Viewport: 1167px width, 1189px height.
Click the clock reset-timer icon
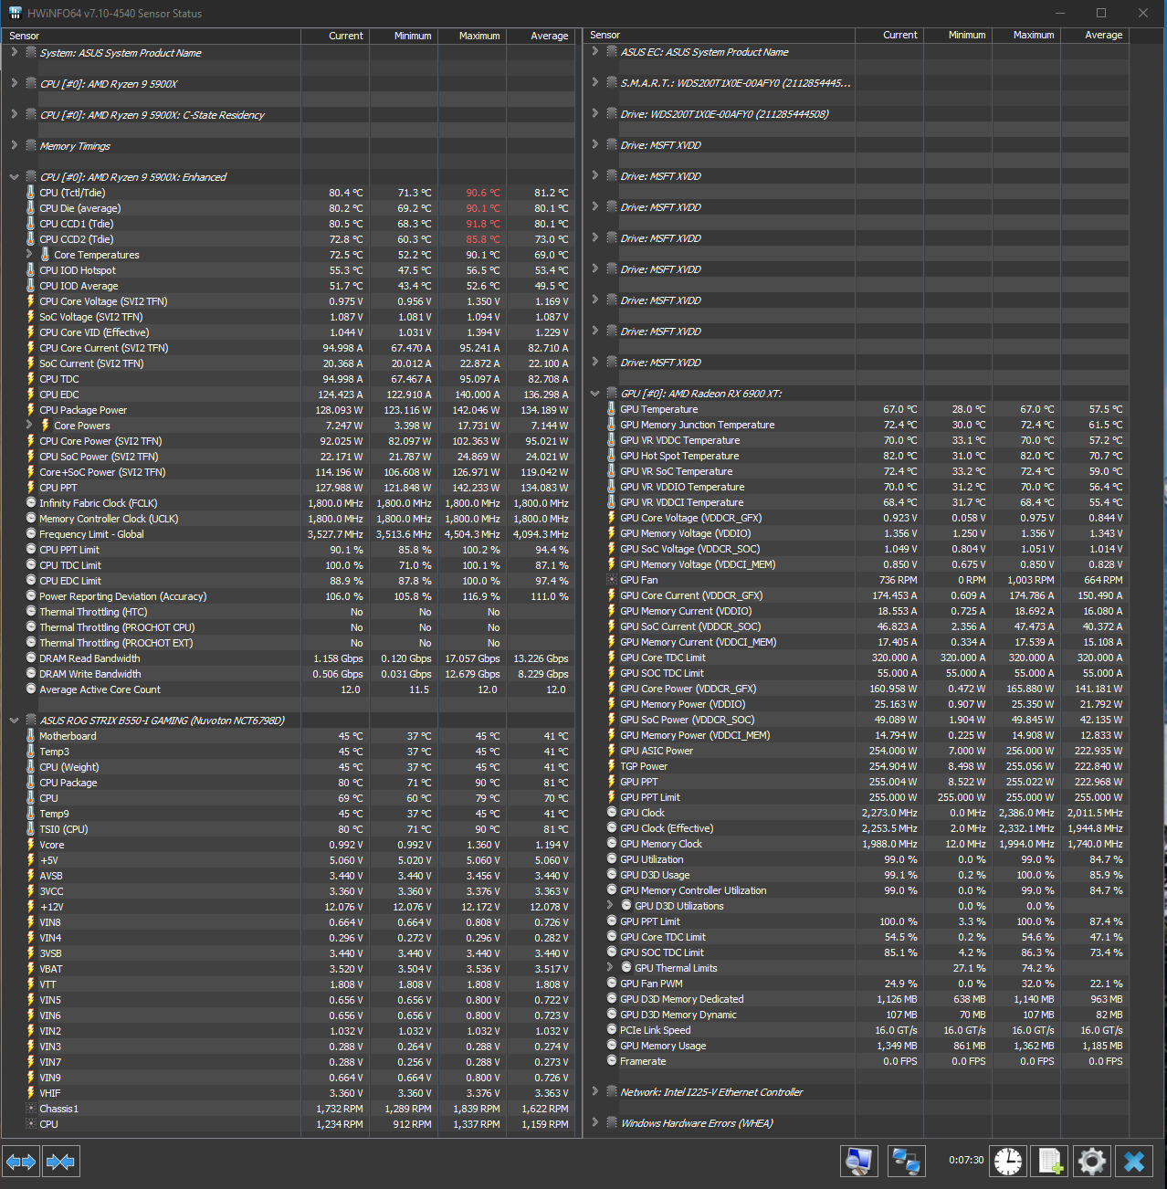[x=1009, y=1162]
